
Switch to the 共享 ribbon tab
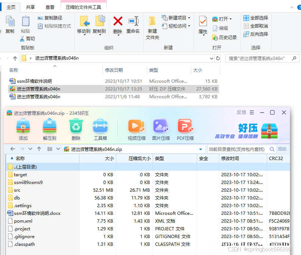click(x=31, y=7)
